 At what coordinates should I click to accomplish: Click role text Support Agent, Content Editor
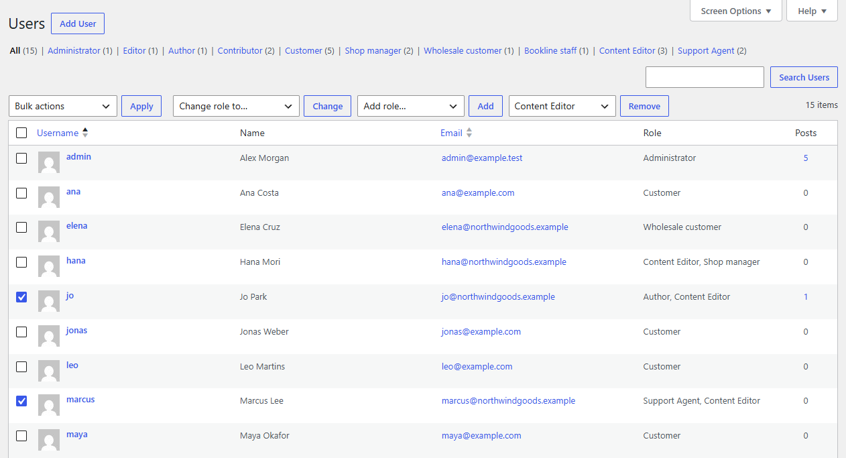(x=701, y=401)
